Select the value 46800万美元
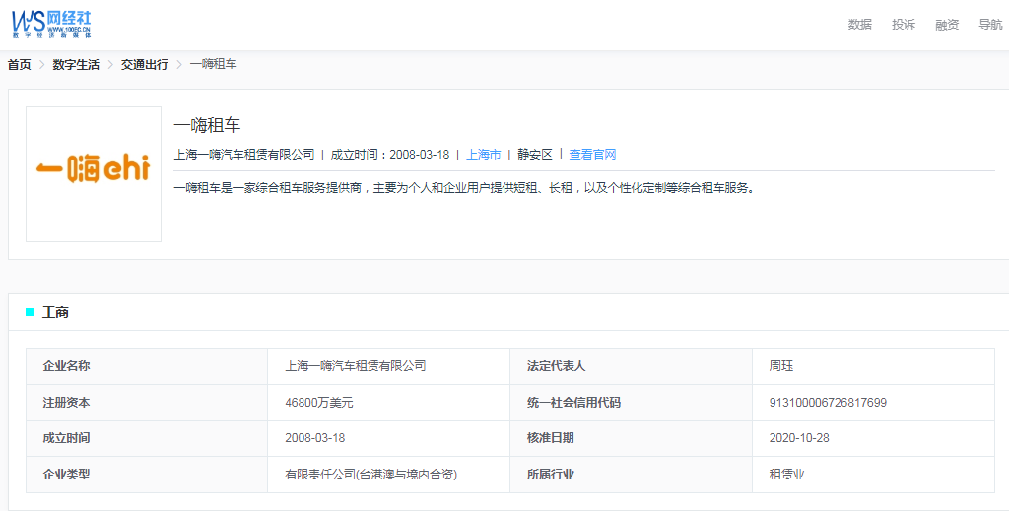This screenshot has width=1009, height=511. point(319,403)
